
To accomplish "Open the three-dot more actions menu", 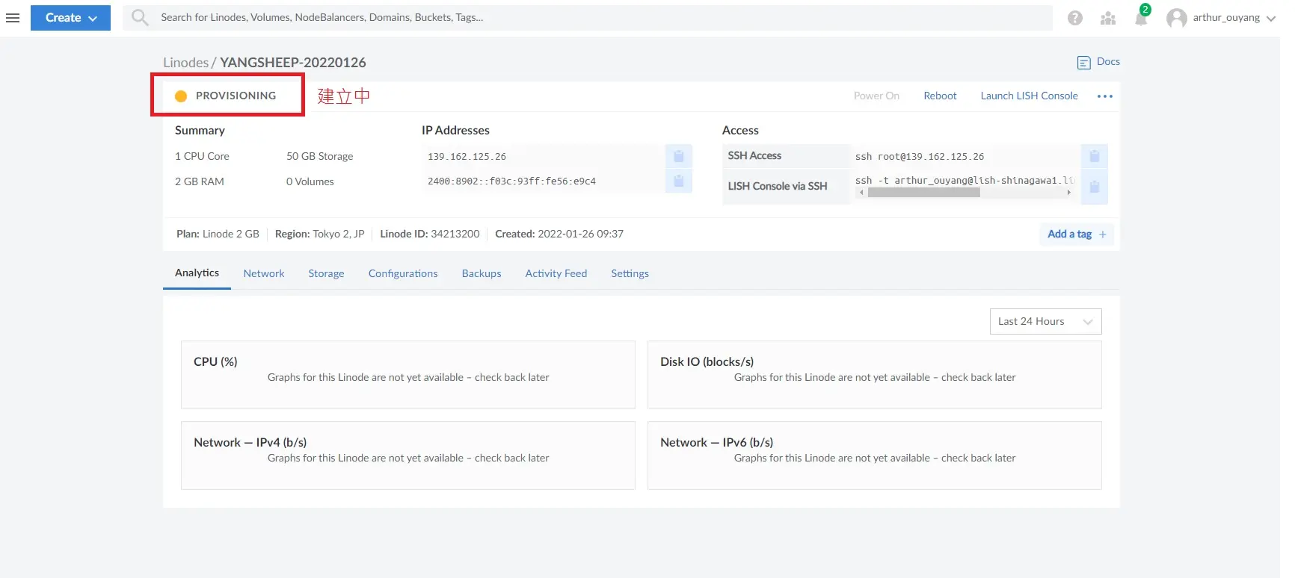I will tap(1105, 96).
